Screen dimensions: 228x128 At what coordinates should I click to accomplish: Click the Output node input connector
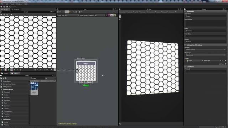(77, 71)
